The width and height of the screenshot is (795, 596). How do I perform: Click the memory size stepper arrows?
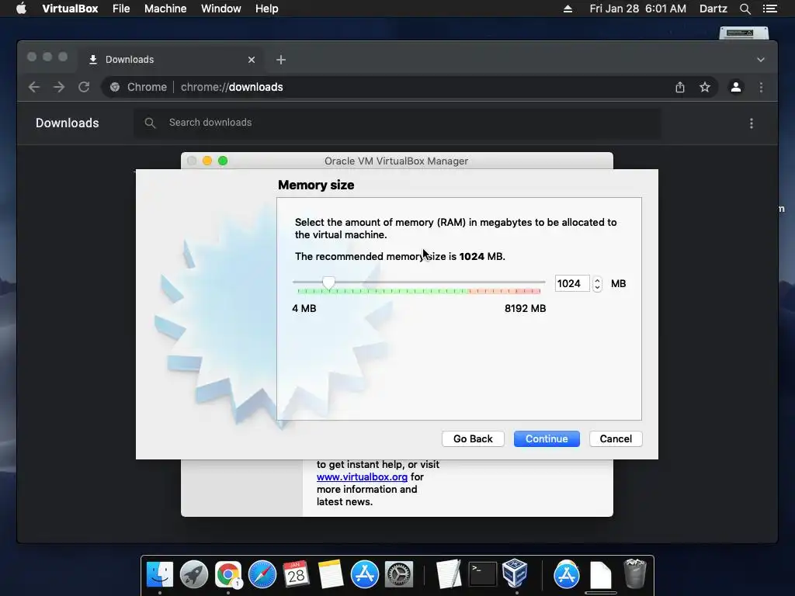coord(597,284)
